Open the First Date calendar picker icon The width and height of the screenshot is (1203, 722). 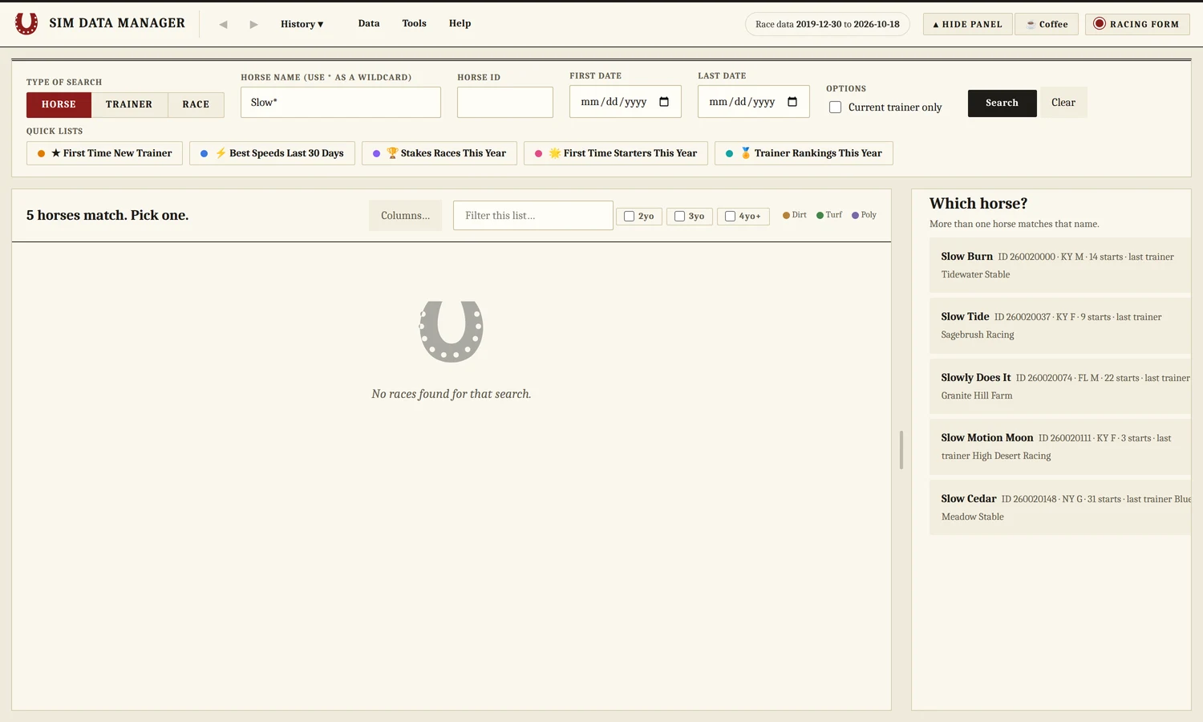coord(664,102)
